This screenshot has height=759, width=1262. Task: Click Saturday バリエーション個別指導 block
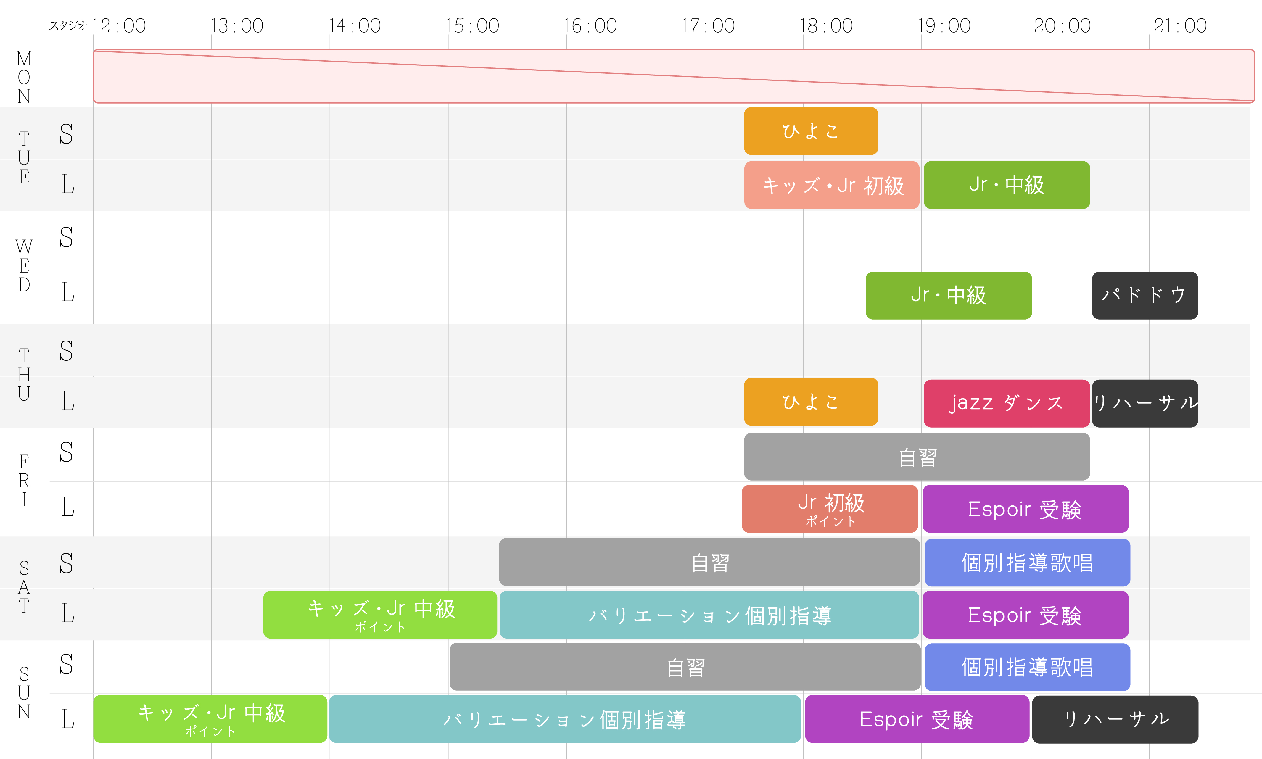(x=709, y=615)
